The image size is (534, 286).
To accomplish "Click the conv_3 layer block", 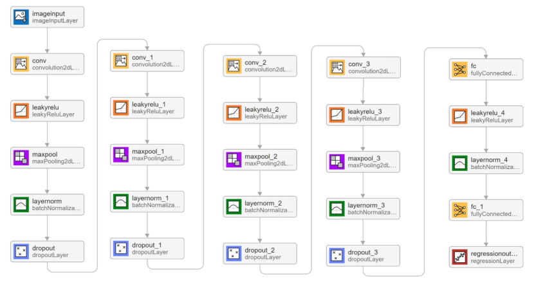I will click(363, 67).
